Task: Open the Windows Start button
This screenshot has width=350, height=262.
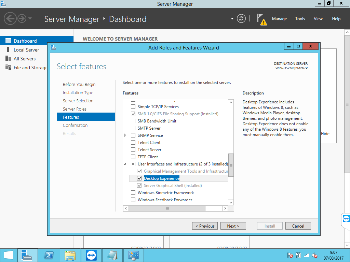Action: coord(9,255)
